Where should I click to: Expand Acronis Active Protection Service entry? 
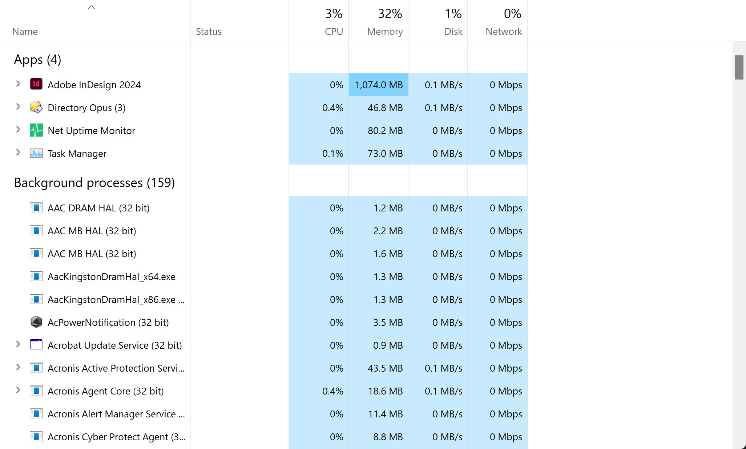point(18,367)
